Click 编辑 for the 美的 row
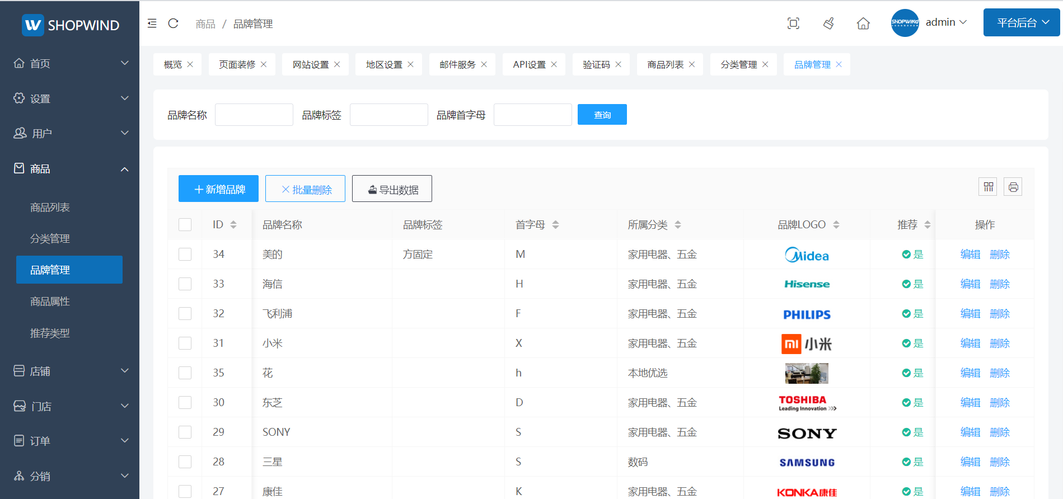This screenshot has width=1063, height=499. [970, 254]
